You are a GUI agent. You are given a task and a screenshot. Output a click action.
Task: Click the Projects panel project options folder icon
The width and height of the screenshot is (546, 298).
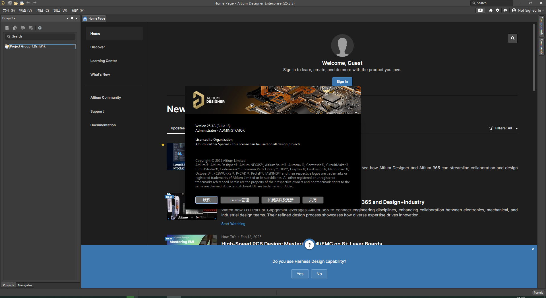[x=31, y=28]
